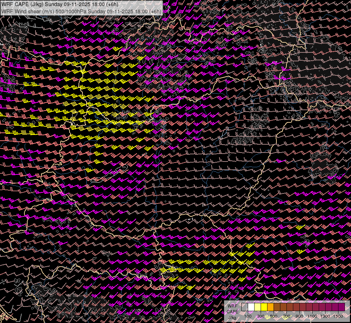The image size is (351, 323).
Task: Select the 500 legend scale label
Action: [x=274, y=316]
